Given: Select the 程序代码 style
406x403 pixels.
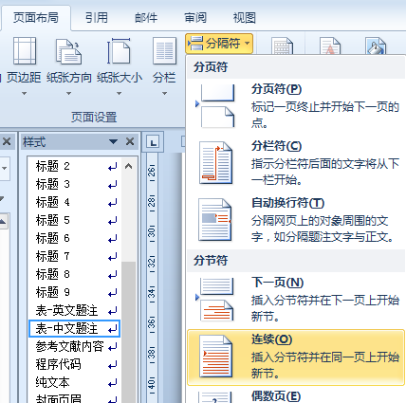Looking at the screenshot, I should pos(74,364).
